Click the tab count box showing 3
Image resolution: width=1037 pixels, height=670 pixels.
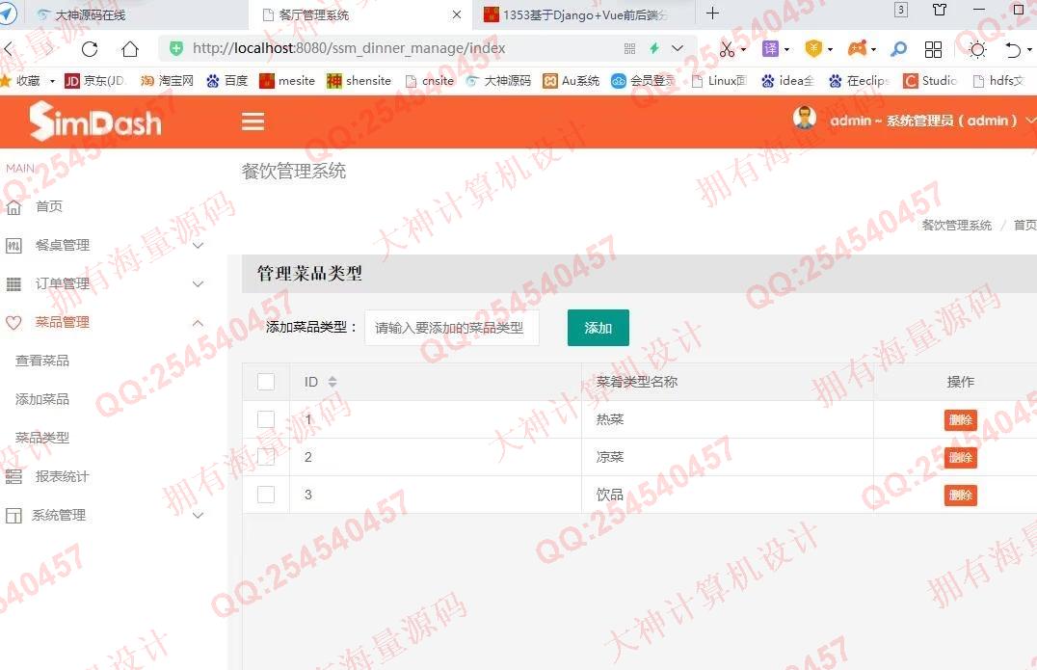(901, 10)
